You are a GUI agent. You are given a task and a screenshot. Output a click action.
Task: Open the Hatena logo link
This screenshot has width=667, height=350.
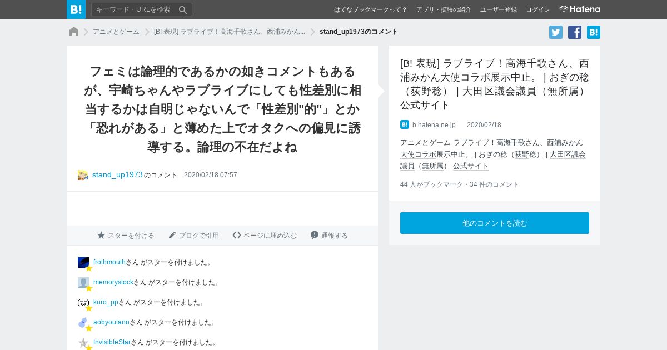click(x=580, y=9)
